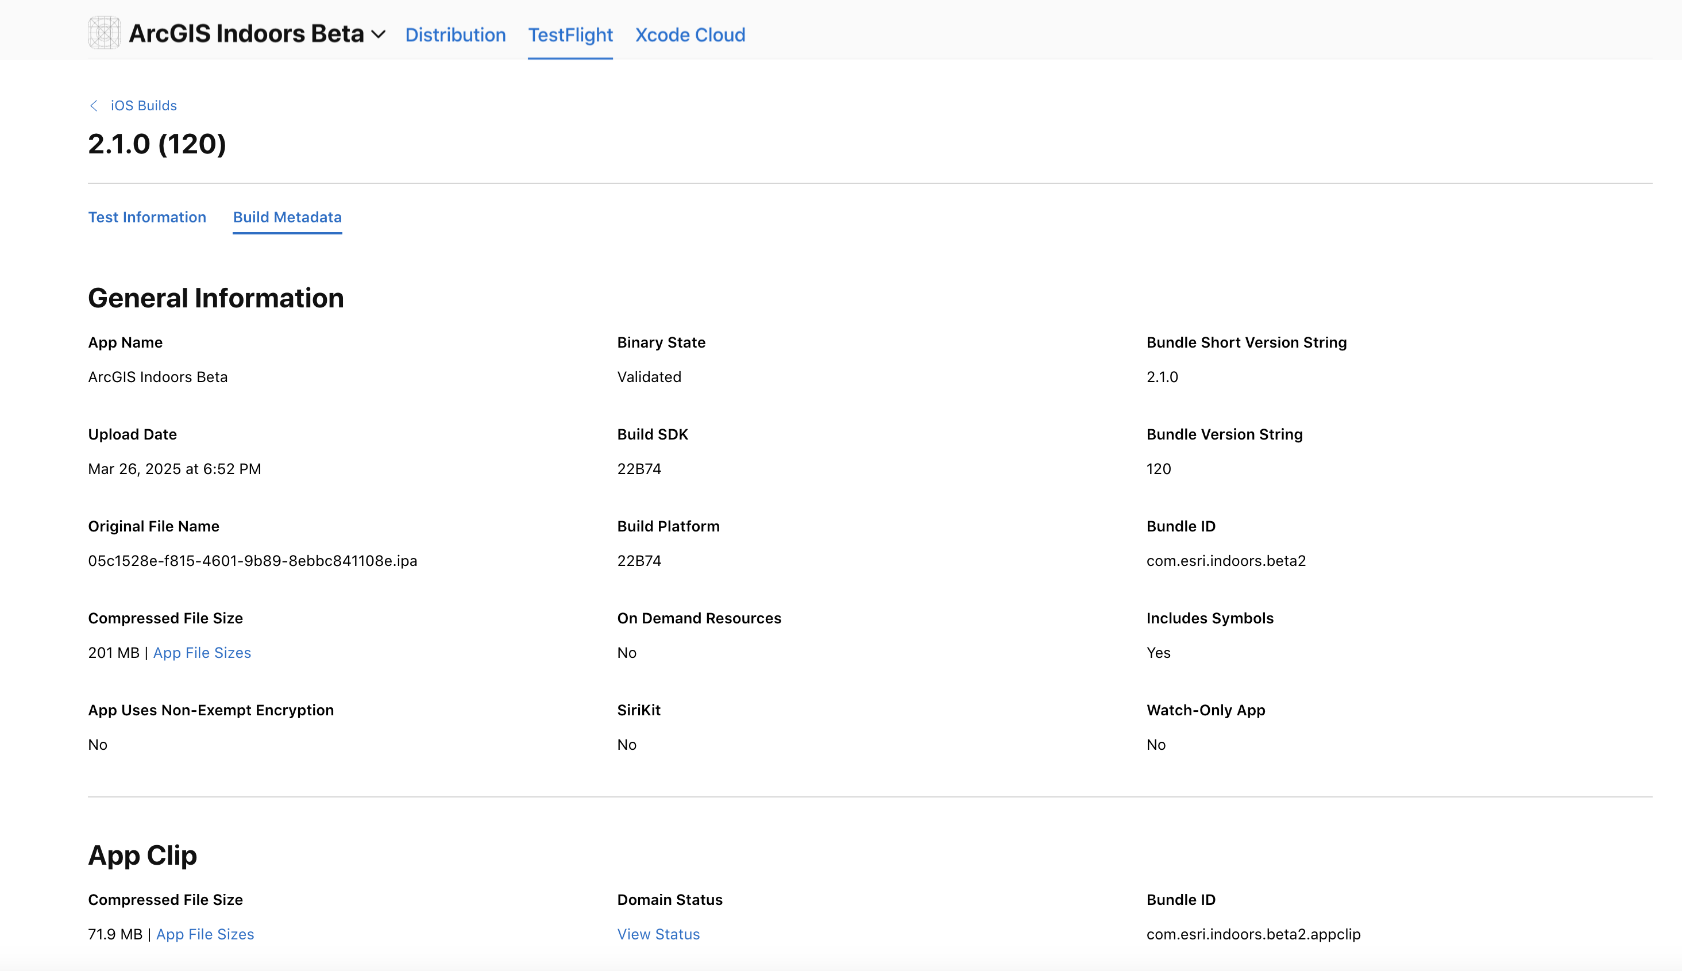This screenshot has width=1682, height=971.
Task: Click the App Clip section heading
Action: click(142, 856)
